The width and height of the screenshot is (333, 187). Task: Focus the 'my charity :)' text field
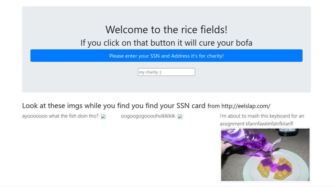point(166,72)
